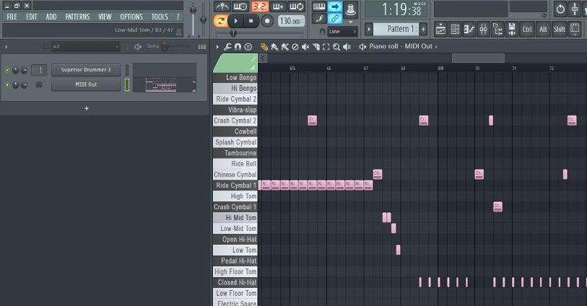587x306 pixels.
Task: Click the MIDI Out channel button
Action: click(x=86, y=84)
